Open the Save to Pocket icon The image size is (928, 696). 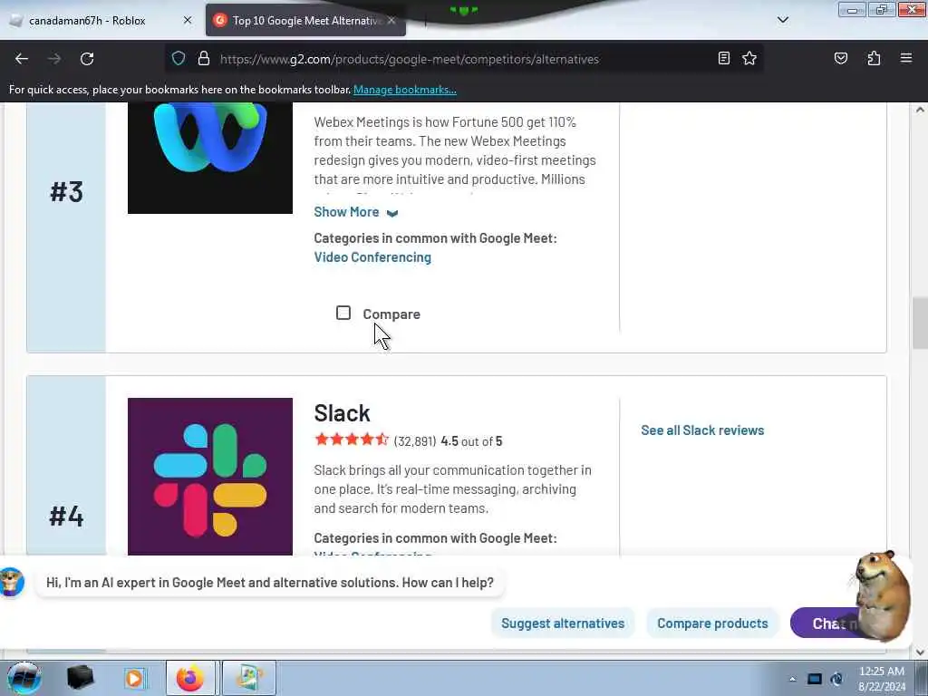841,59
